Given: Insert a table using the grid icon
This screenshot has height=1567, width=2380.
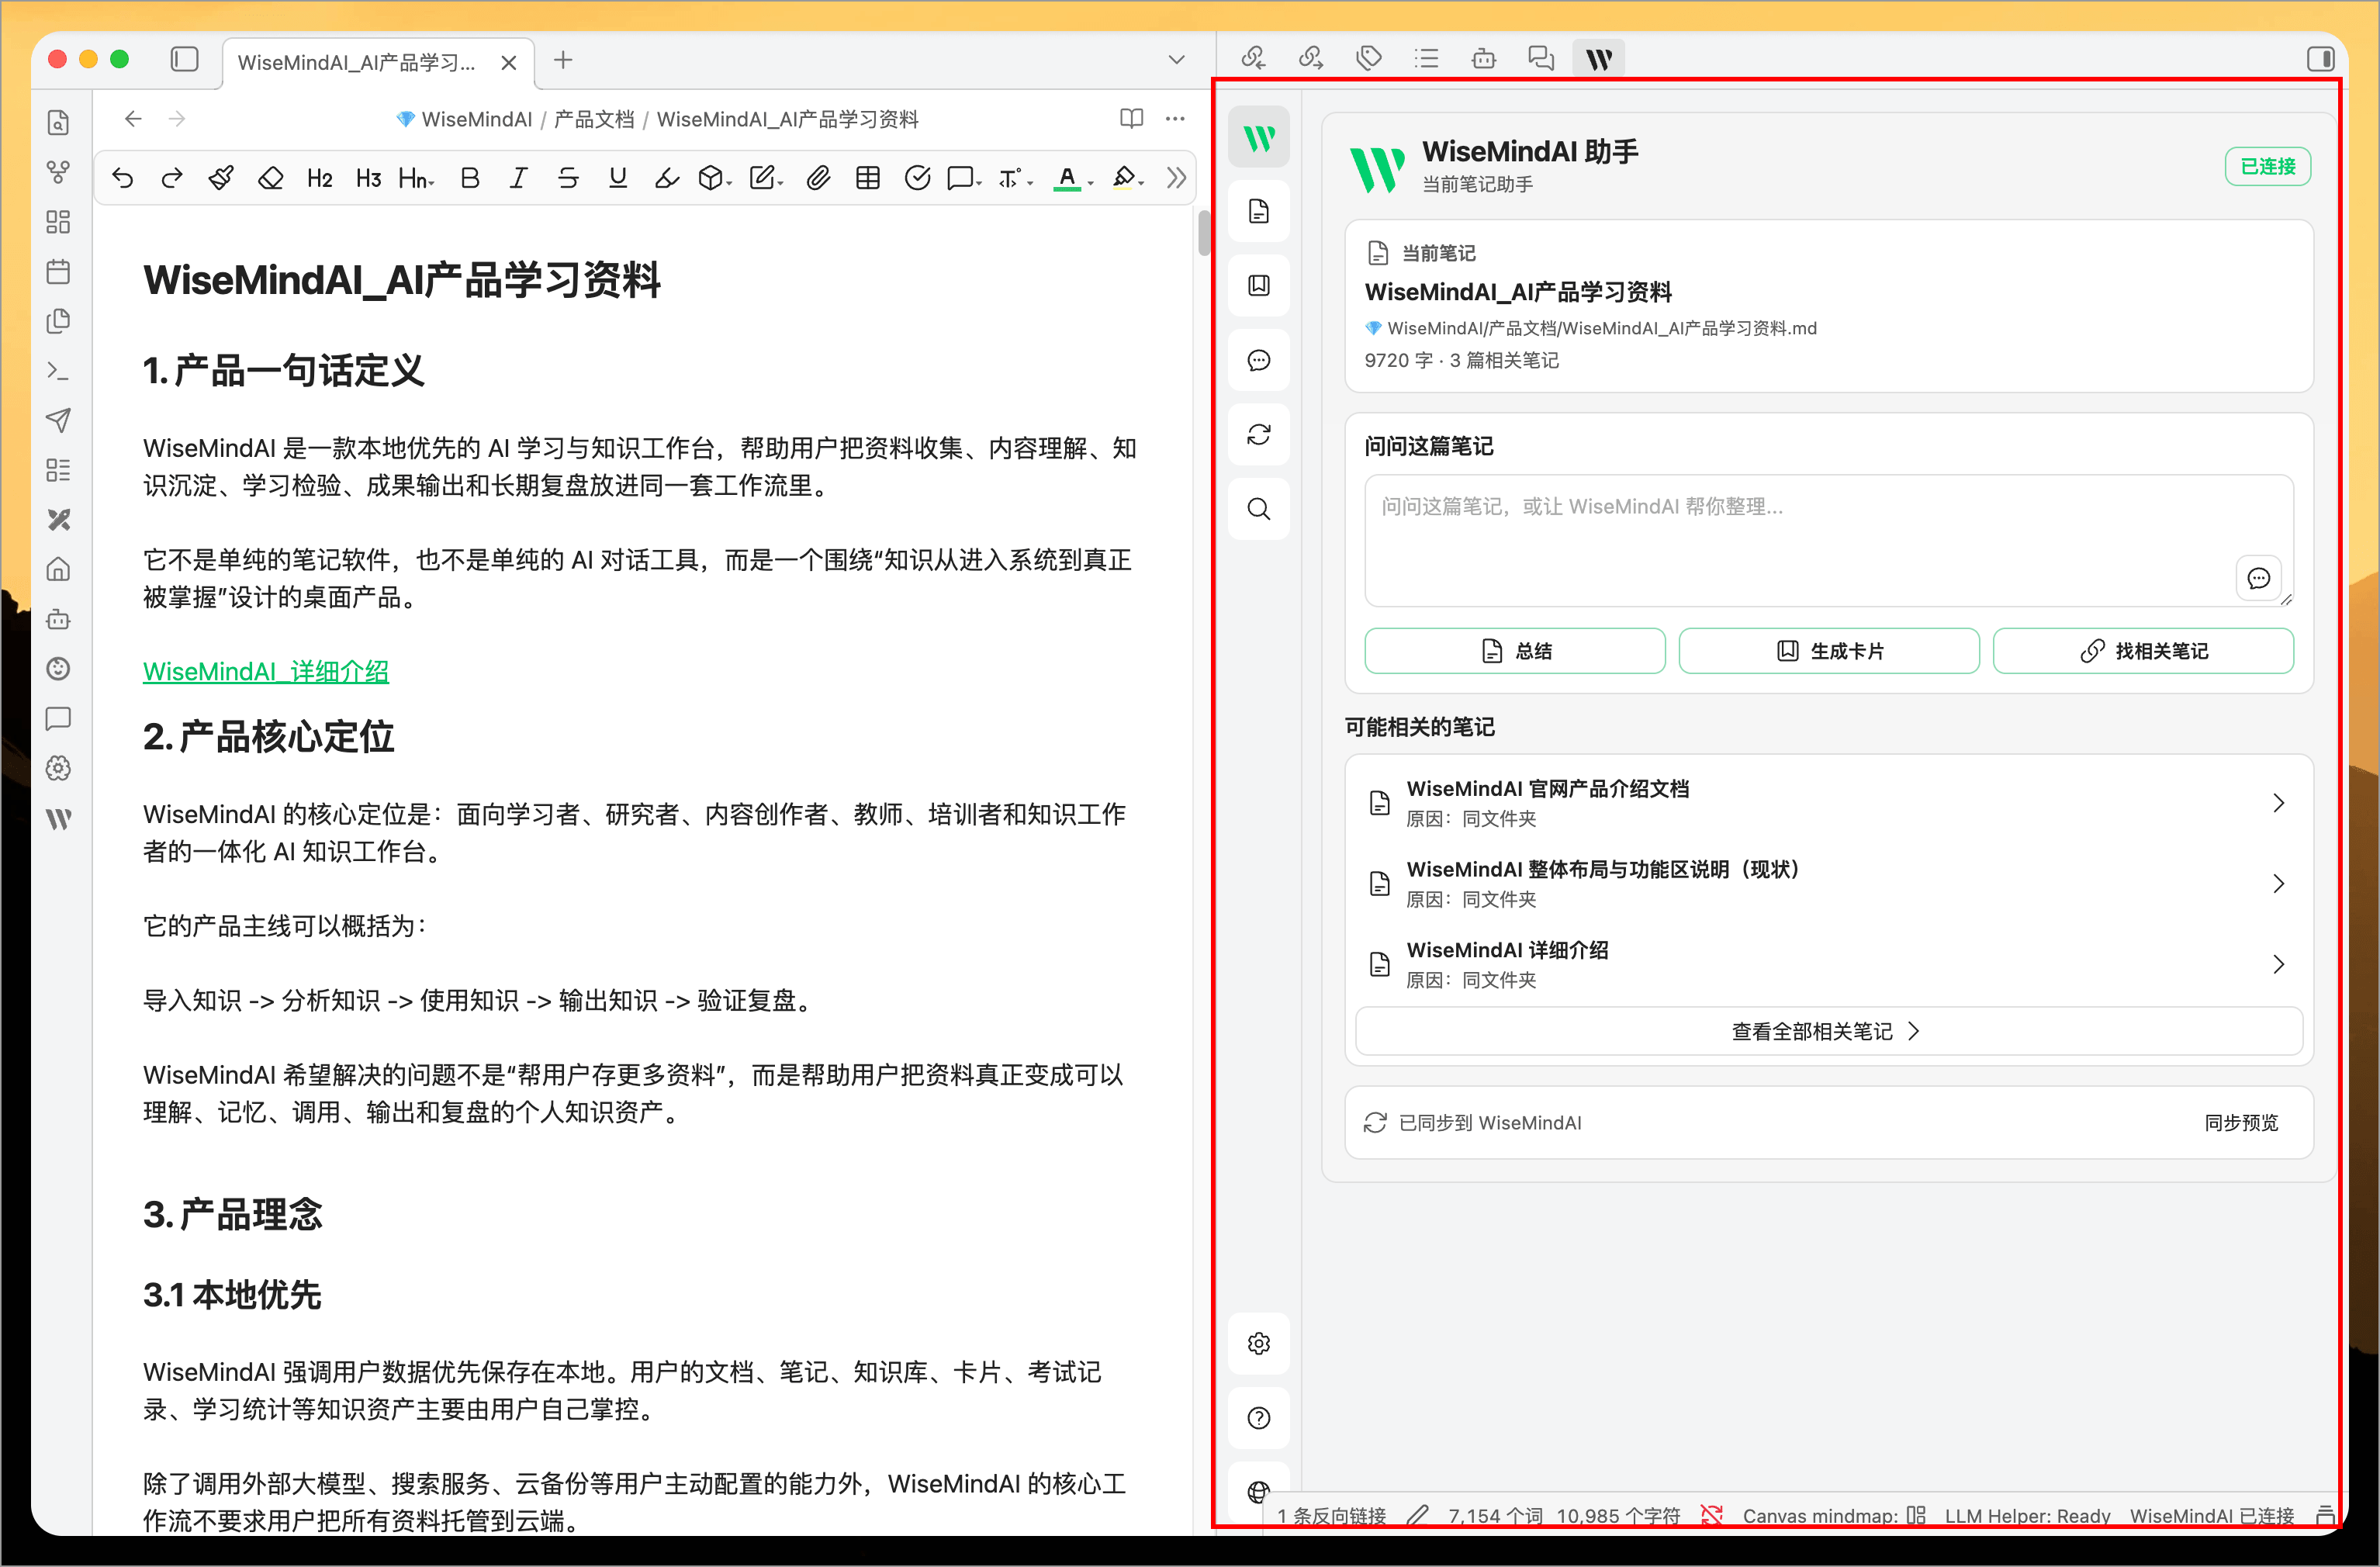Looking at the screenshot, I should click(868, 178).
